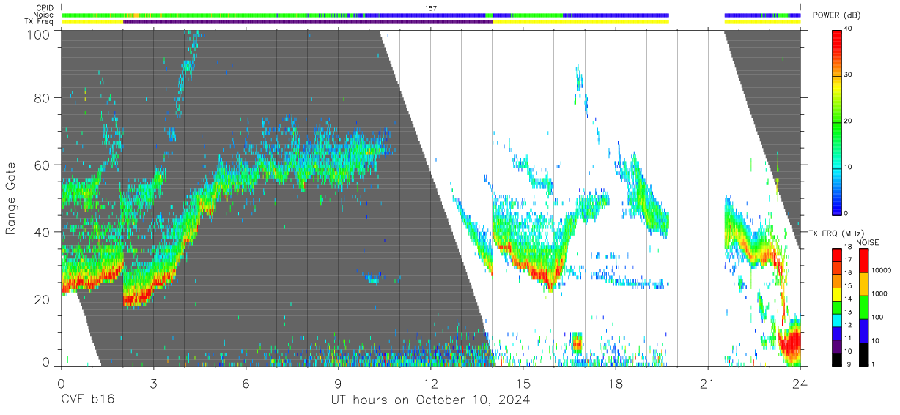900x415 pixels.
Task: Click the "15" UT hour tick label
Action: (x=523, y=383)
